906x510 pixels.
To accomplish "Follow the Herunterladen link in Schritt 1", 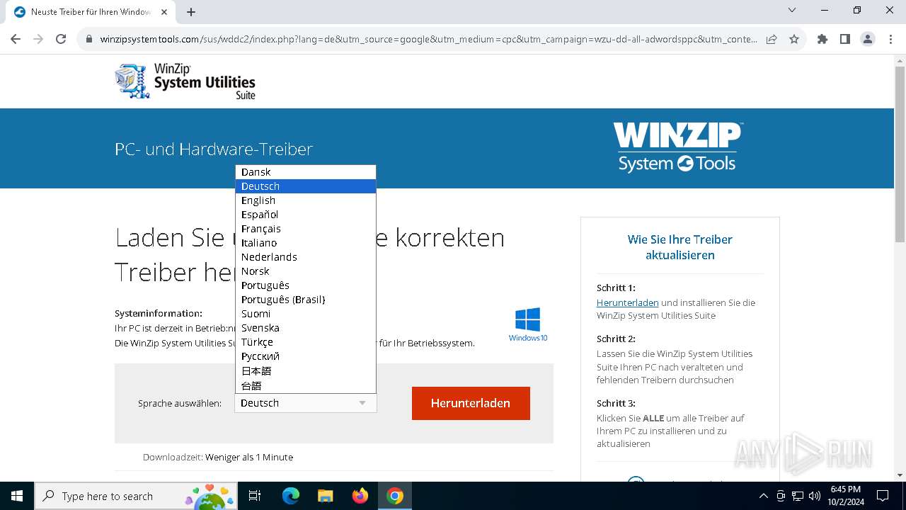I will click(x=628, y=302).
